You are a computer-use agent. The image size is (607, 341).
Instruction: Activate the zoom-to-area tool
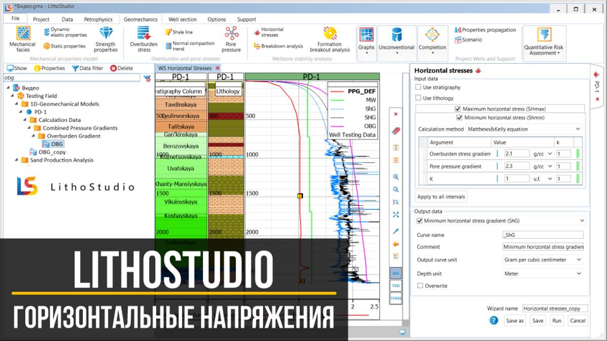396,202
